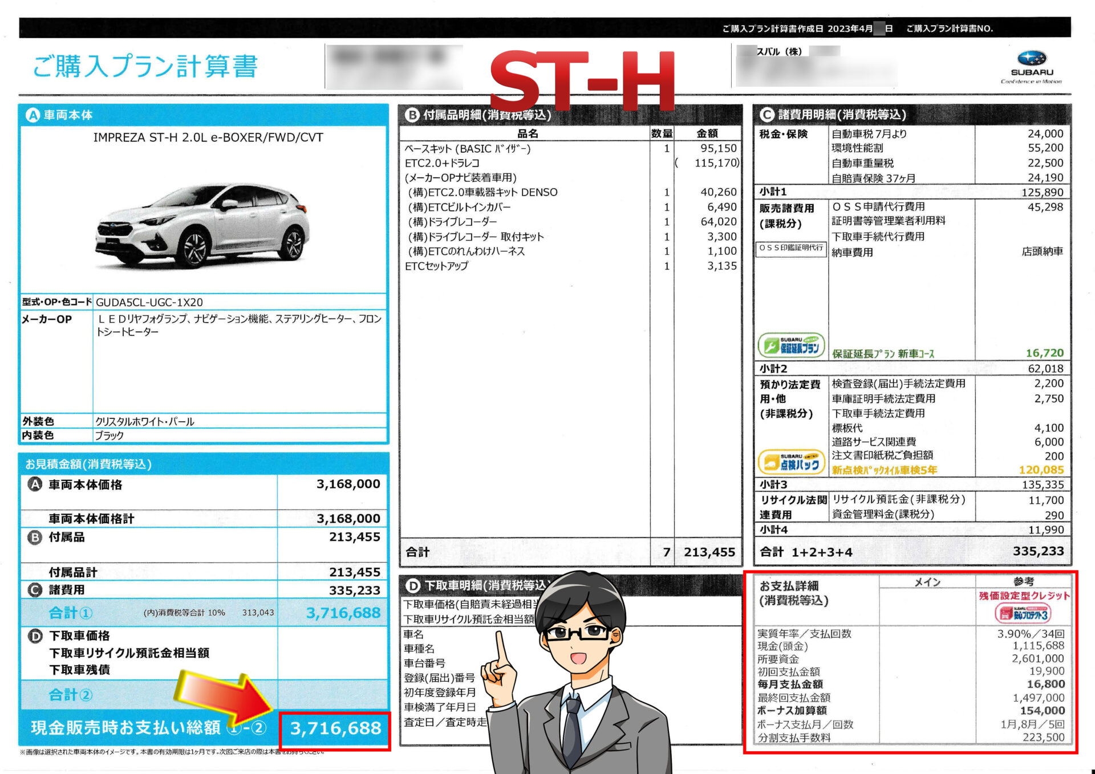Click the 諸費用 amount 335,233 in the estimate
This screenshot has width=1095, height=774.
[354, 590]
